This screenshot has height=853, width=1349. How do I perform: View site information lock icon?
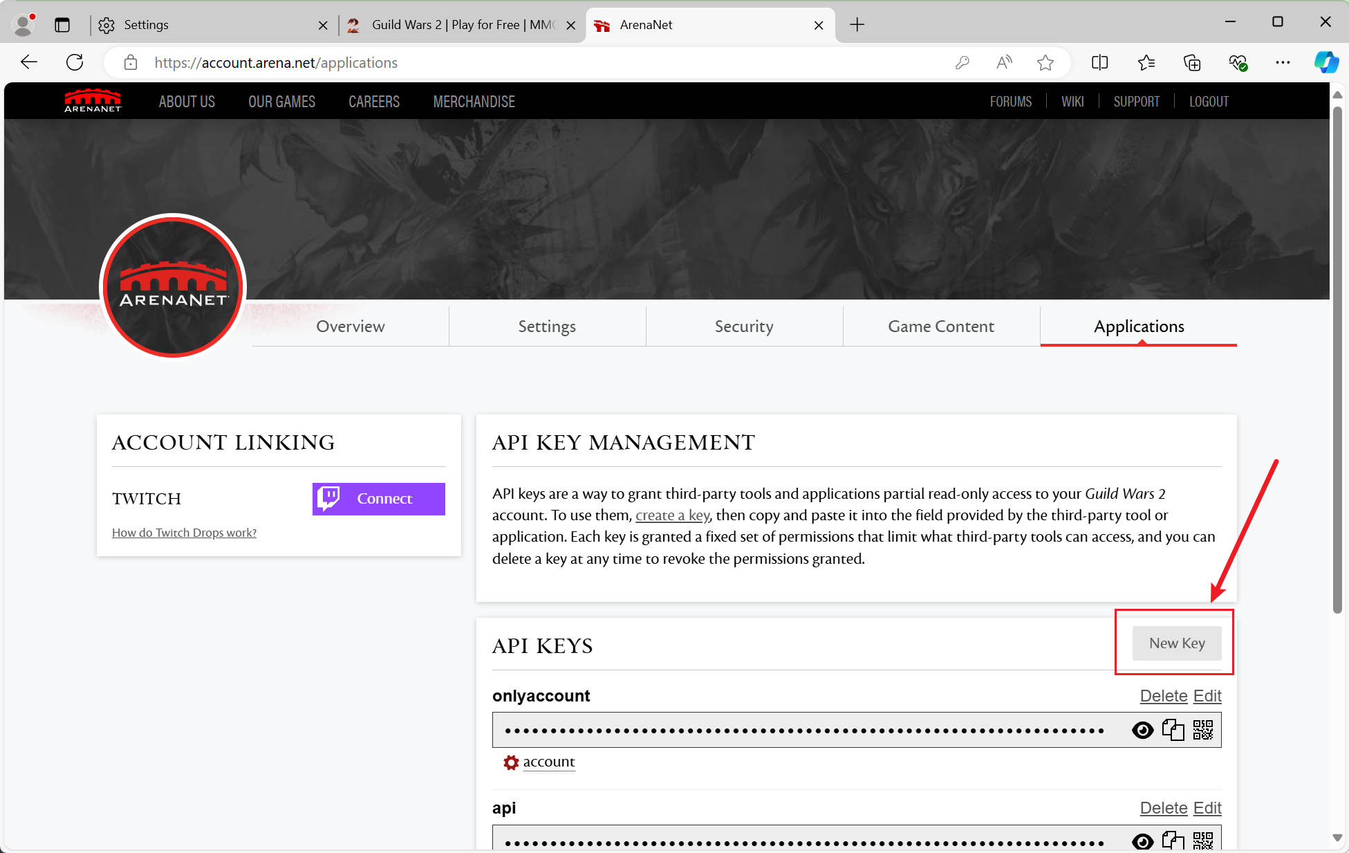131,63
